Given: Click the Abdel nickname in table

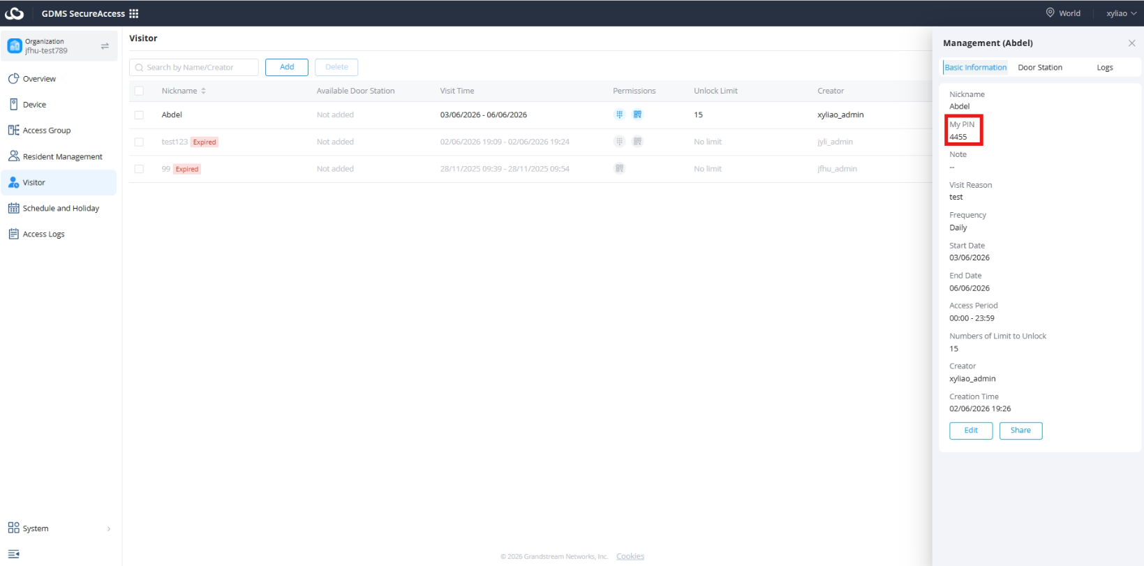Looking at the screenshot, I should 172,115.
